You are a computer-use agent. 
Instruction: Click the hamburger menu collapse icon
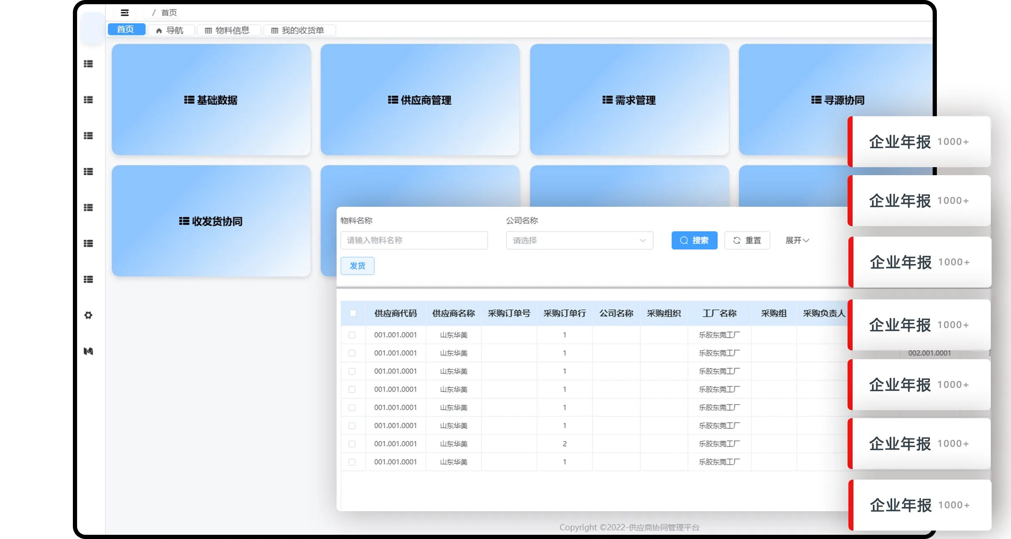point(125,13)
